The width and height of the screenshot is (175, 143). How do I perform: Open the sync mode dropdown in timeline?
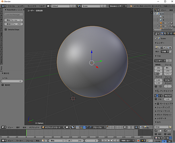127,141
